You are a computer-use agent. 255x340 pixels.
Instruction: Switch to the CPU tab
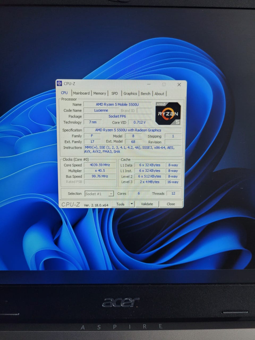point(64,93)
